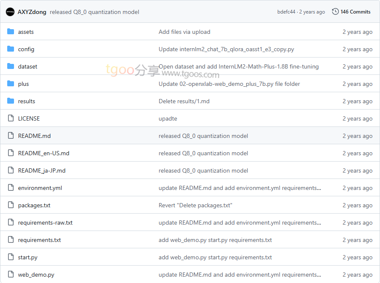Viewport: 380px width, 283px height.
Task: Click the results folder icon
Action: (11, 101)
